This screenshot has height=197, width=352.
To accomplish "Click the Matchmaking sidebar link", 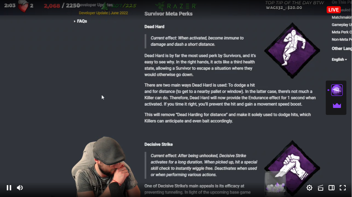I will pos(342,17).
